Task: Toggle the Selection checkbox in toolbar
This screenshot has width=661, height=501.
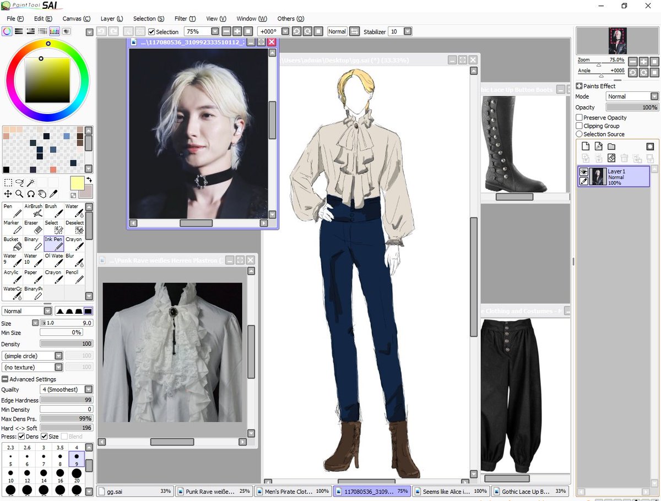Action: tap(151, 32)
